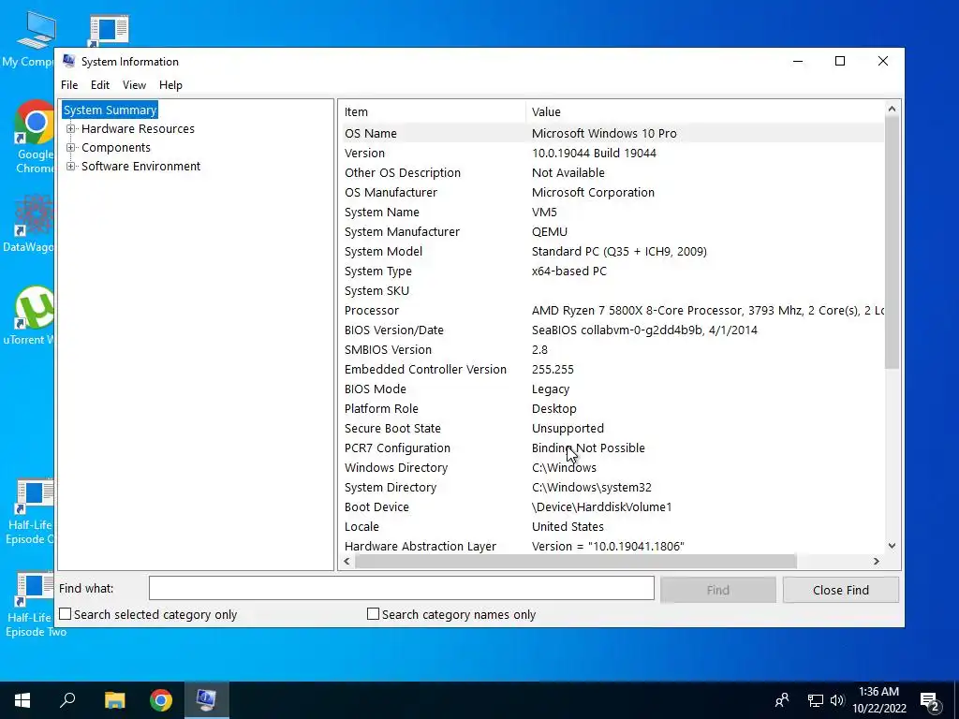
Task: Select System Summary in the tree
Action: coord(111,110)
